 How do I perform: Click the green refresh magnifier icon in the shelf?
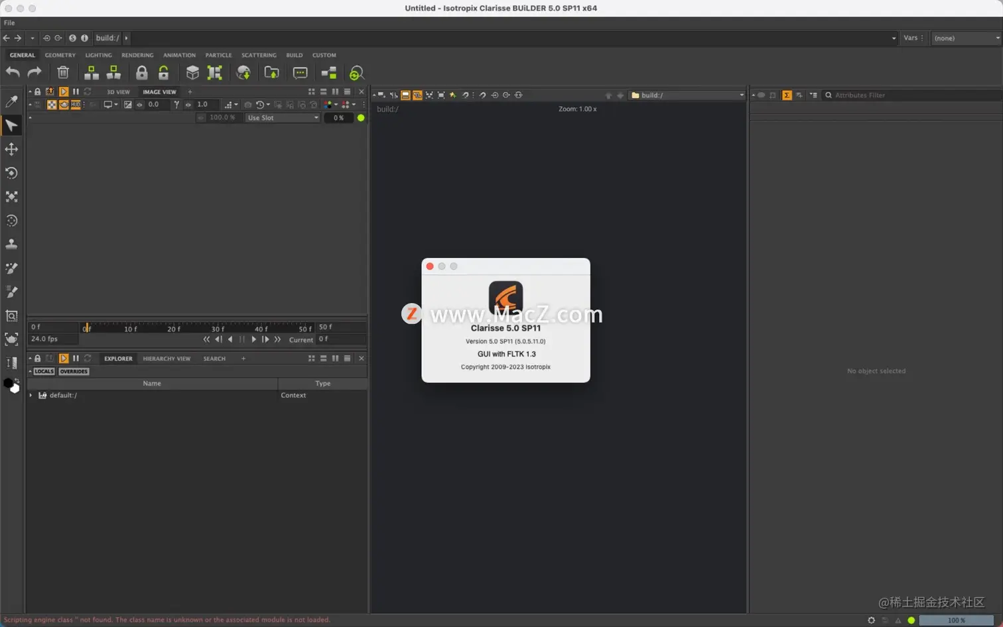pos(357,73)
